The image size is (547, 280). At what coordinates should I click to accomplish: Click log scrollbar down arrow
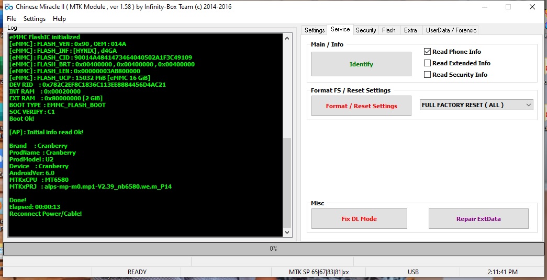[287, 232]
